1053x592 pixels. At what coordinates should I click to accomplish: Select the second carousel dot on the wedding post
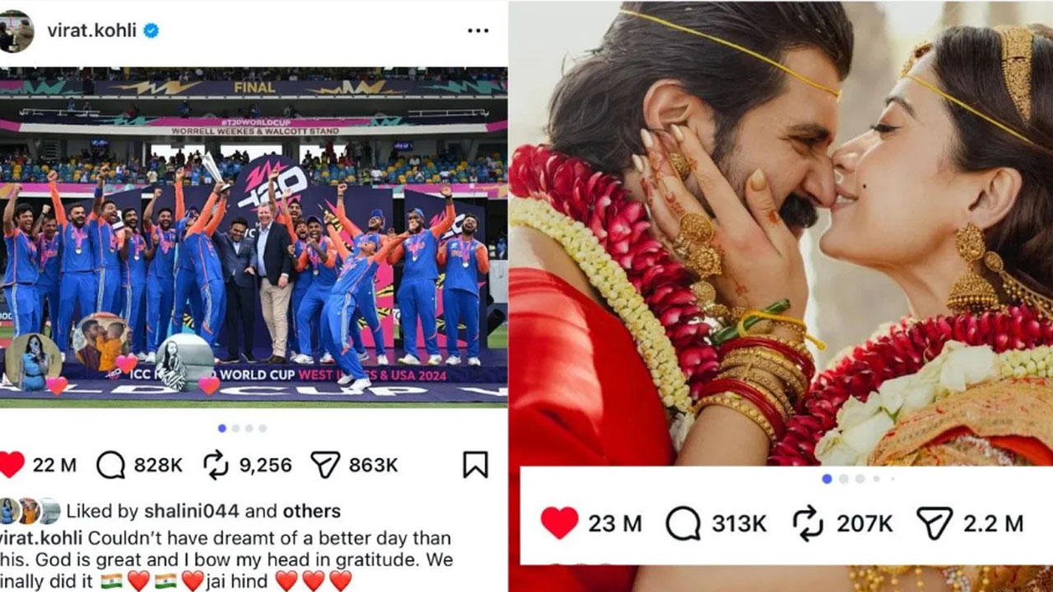843,479
